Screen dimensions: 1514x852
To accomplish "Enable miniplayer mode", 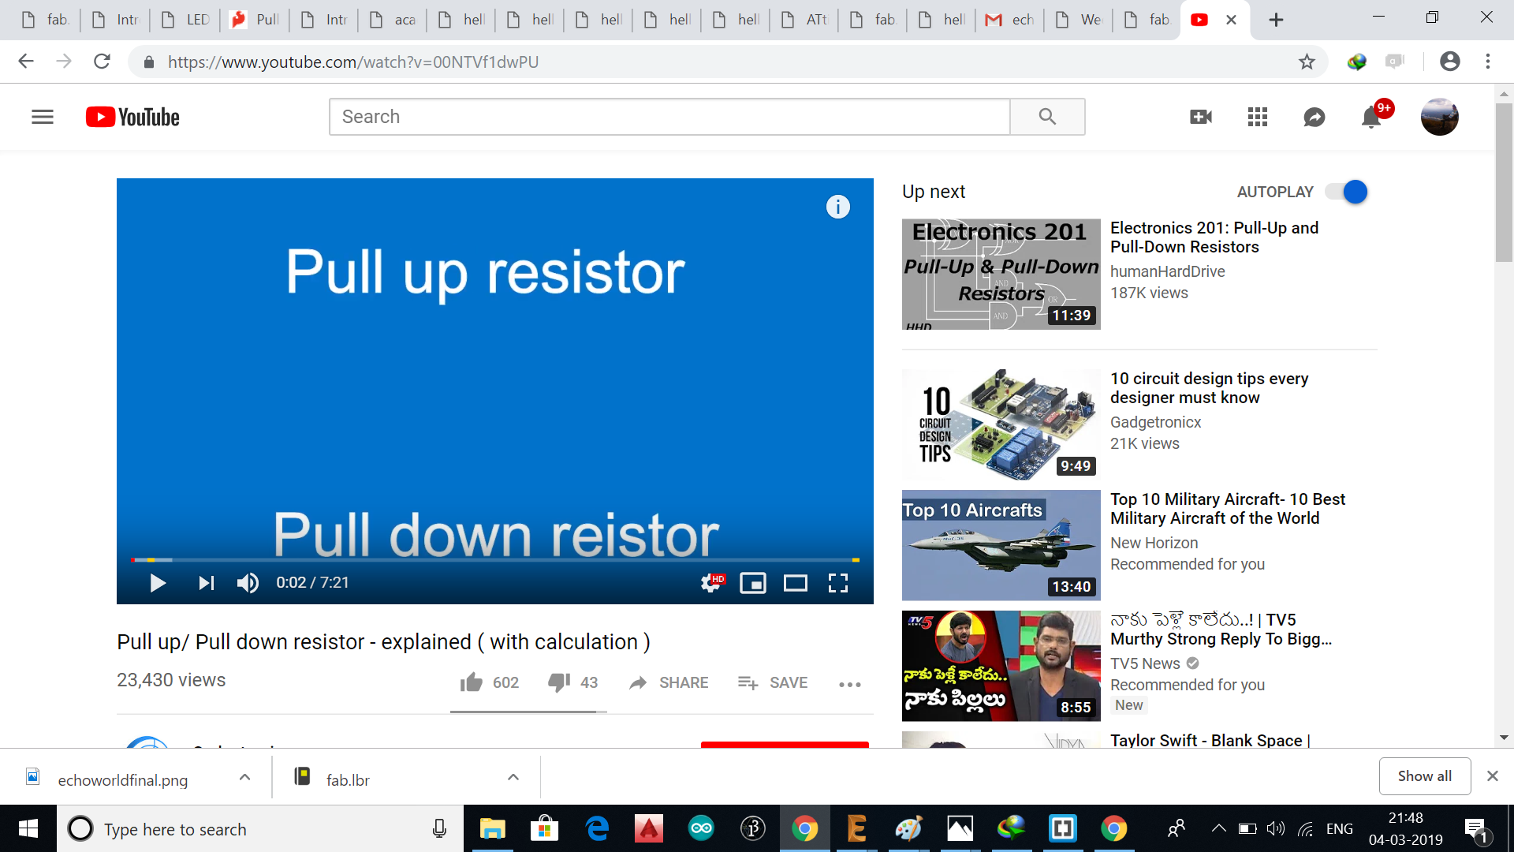I will pyautogui.click(x=753, y=583).
